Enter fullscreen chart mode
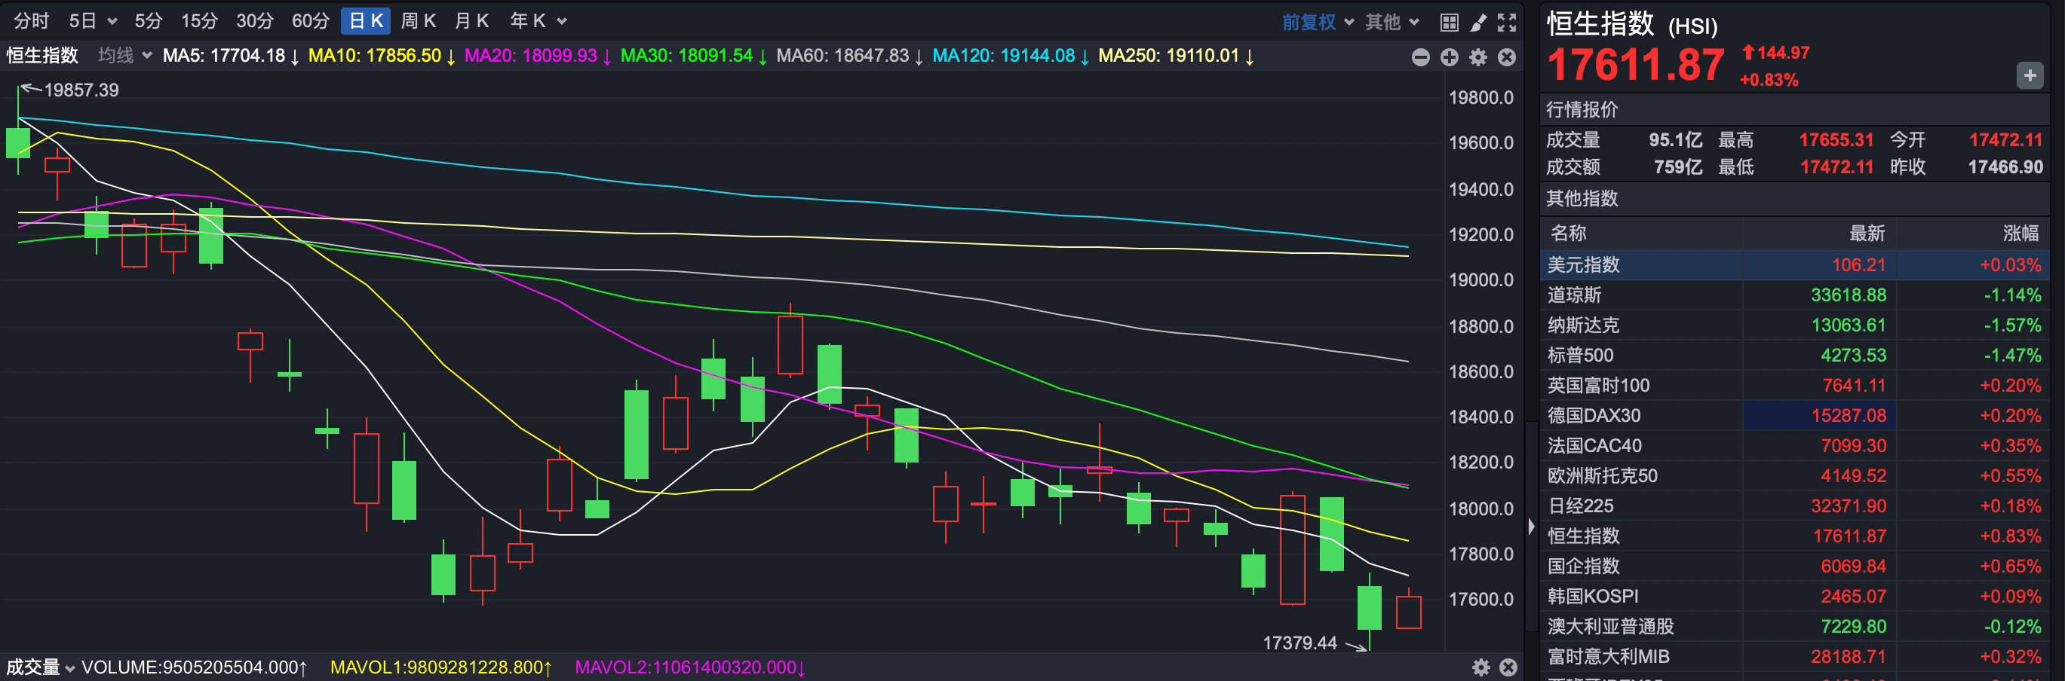Image resolution: width=2065 pixels, height=681 pixels. pos(1507,23)
